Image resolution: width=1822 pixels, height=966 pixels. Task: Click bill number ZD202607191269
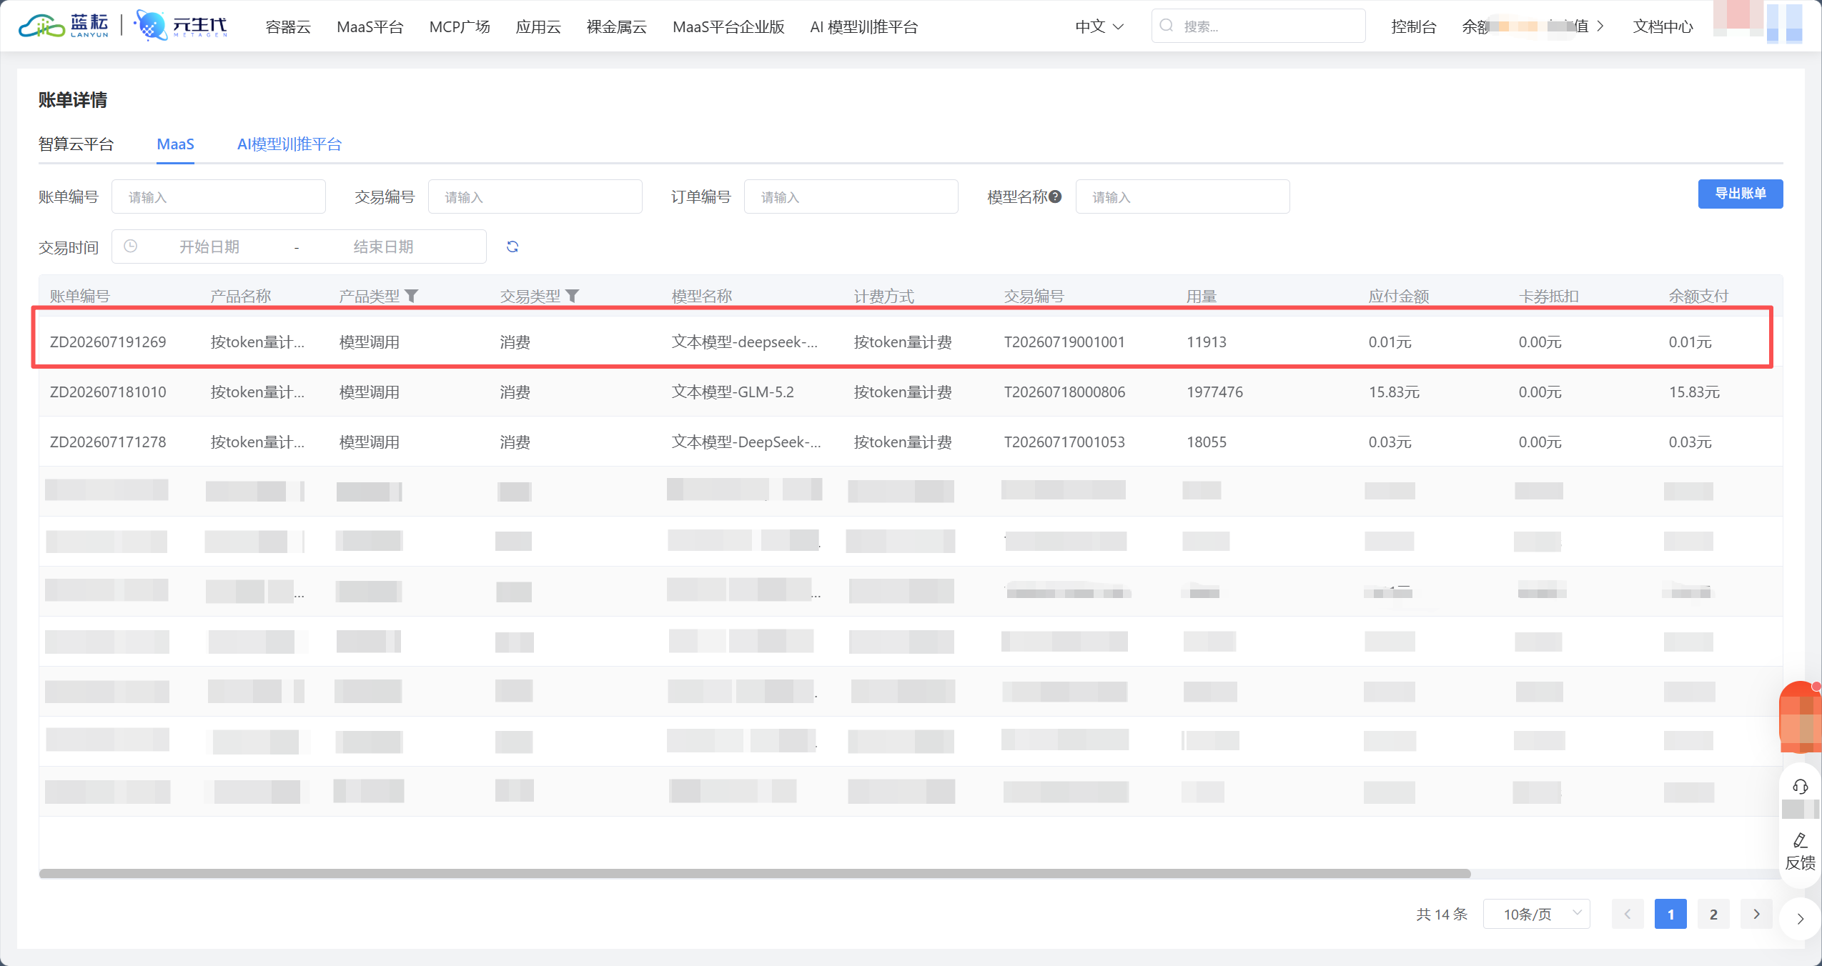point(108,342)
